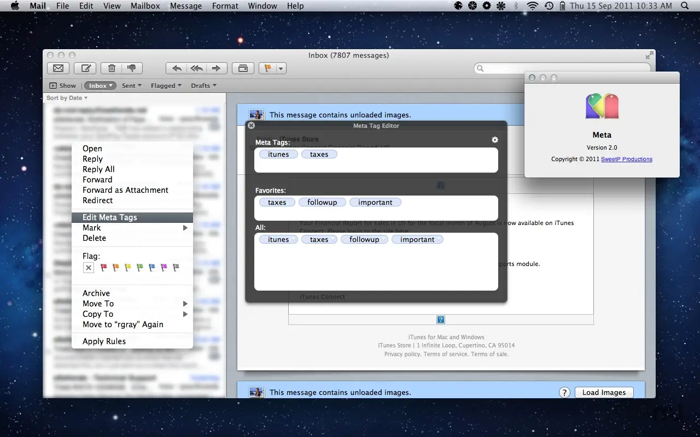Image resolution: width=700 pixels, height=437 pixels.
Task: Toggle the Show mailbox list button
Action: pyautogui.click(x=62, y=86)
